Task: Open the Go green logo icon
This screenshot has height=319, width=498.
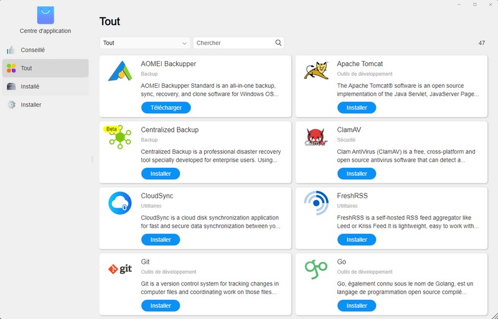Action: coord(316,269)
